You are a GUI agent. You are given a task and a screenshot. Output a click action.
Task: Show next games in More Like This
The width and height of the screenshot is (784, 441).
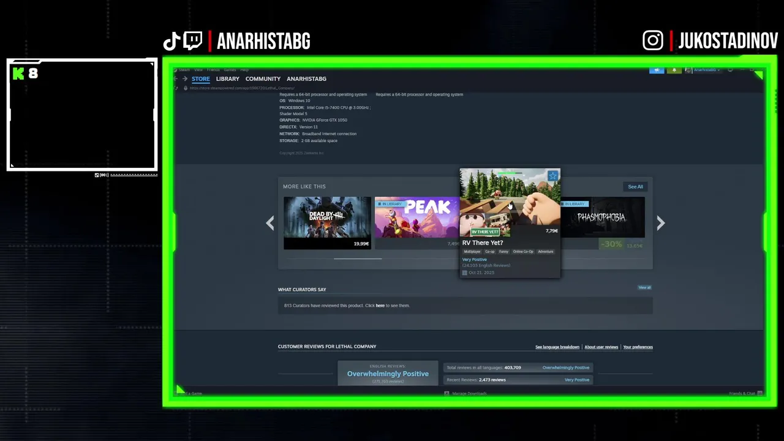point(660,223)
